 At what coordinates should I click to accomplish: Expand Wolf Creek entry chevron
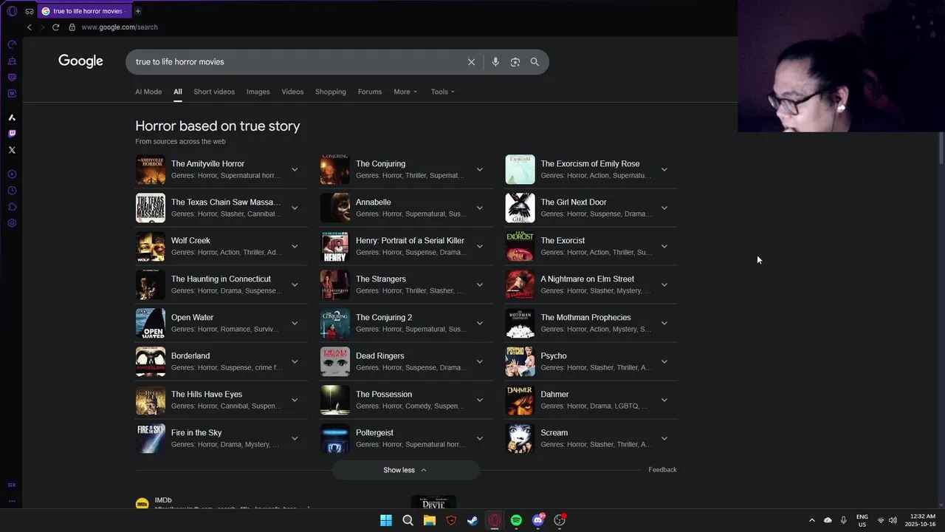click(x=295, y=246)
